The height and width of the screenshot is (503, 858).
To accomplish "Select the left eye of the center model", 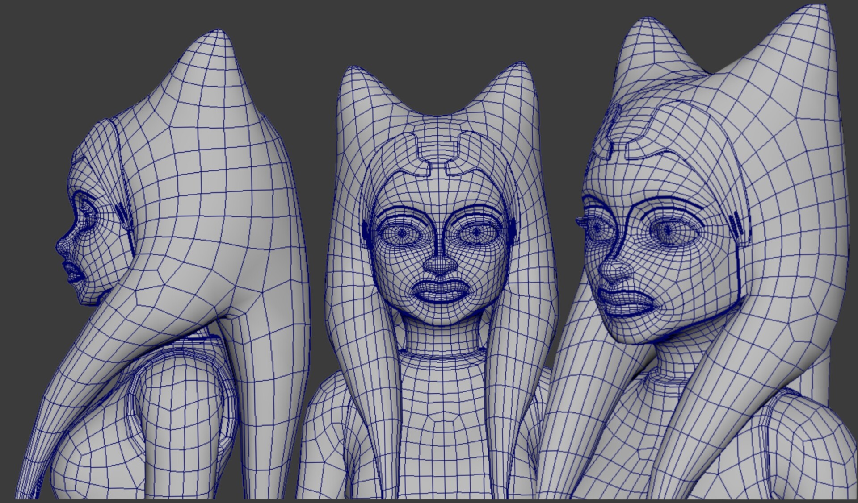I will tap(402, 232).
